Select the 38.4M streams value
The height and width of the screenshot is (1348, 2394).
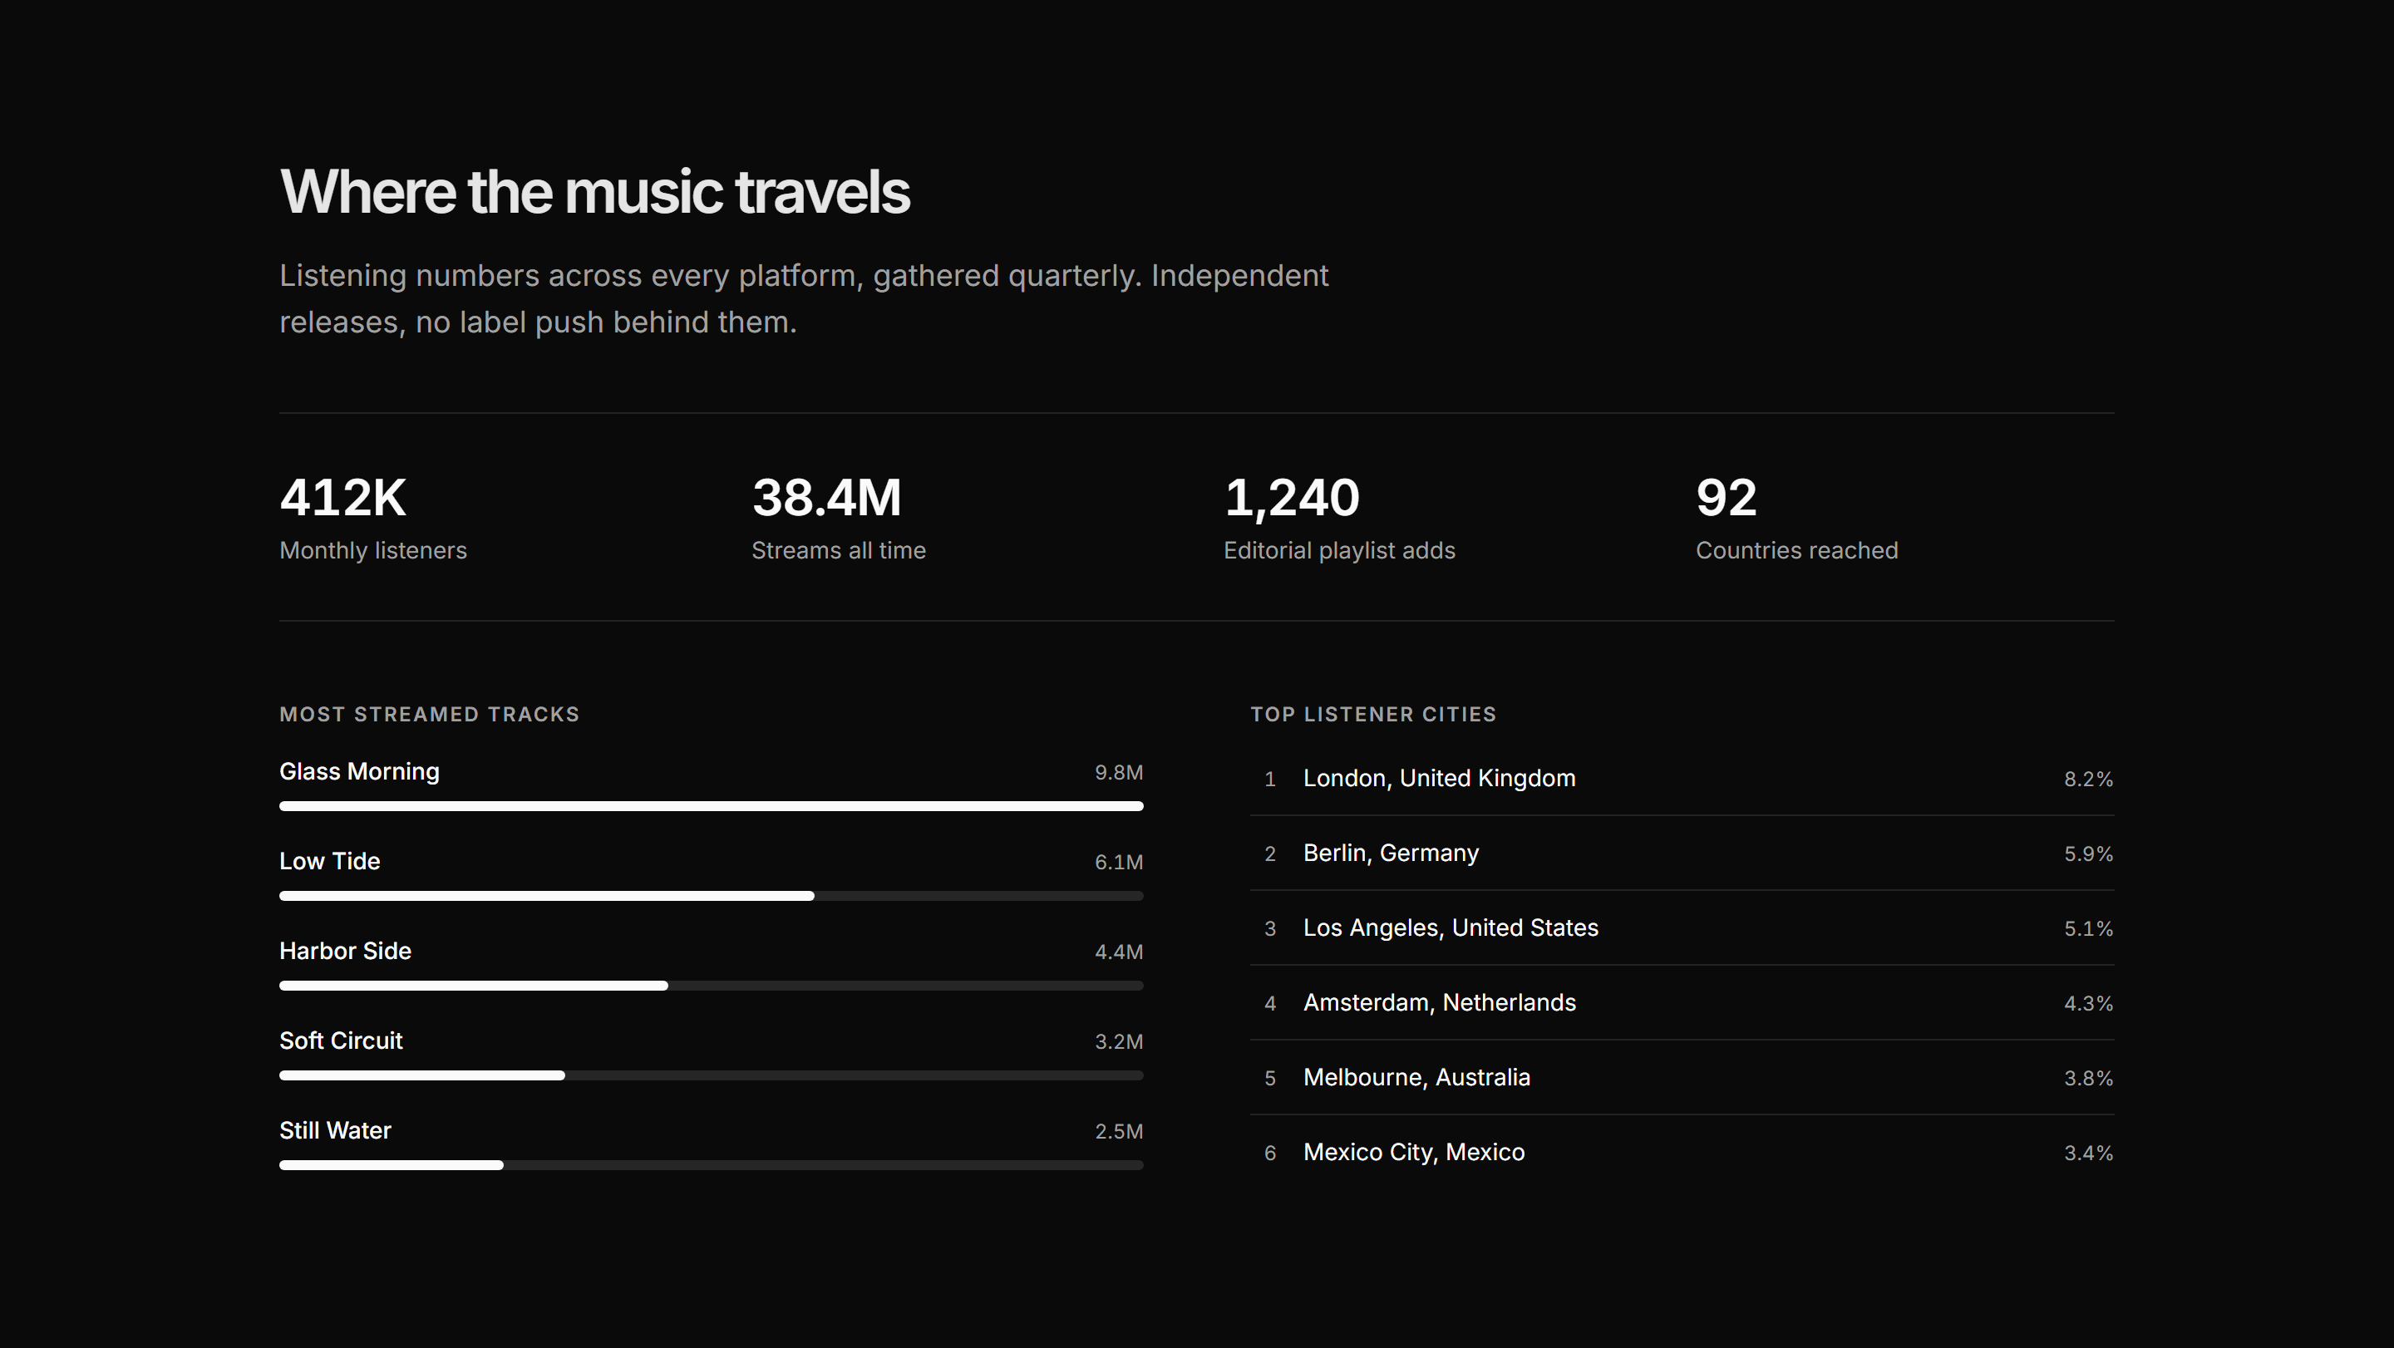pyautogui.click(x=826, y=498)
